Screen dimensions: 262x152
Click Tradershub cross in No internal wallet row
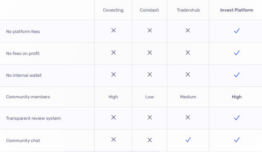pyautogui.click(x=188, y=74)
